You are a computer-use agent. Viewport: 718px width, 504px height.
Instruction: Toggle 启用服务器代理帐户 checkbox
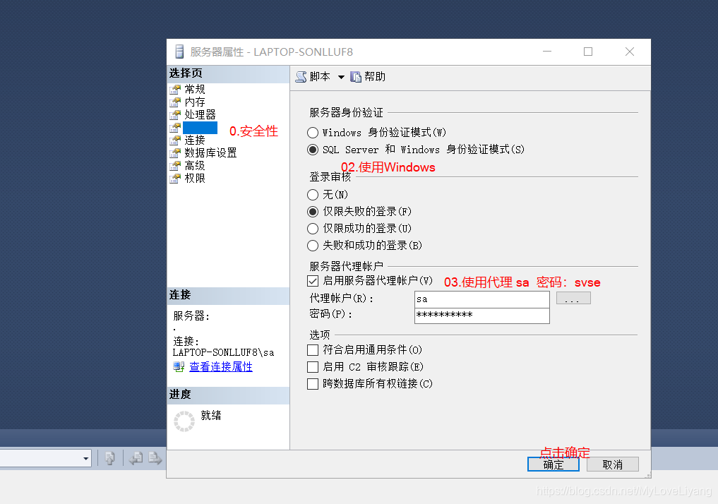point(313,281)
